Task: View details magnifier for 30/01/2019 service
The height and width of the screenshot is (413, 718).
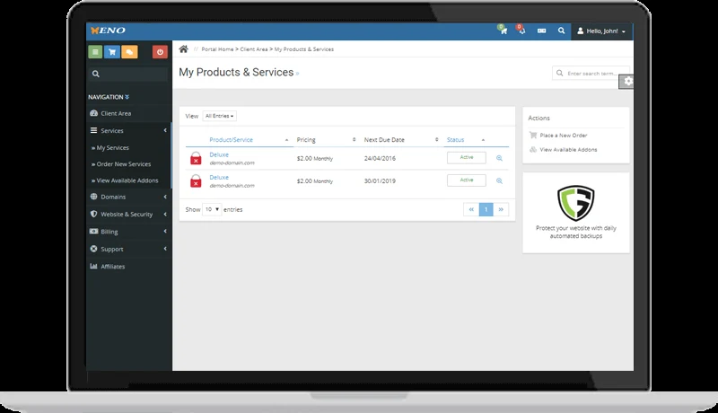Action: (x=500, y=180)
